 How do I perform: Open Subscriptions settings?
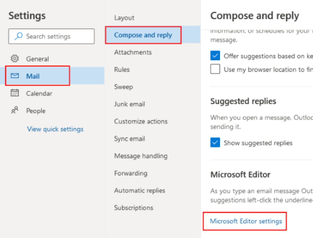tap(134, 208)
